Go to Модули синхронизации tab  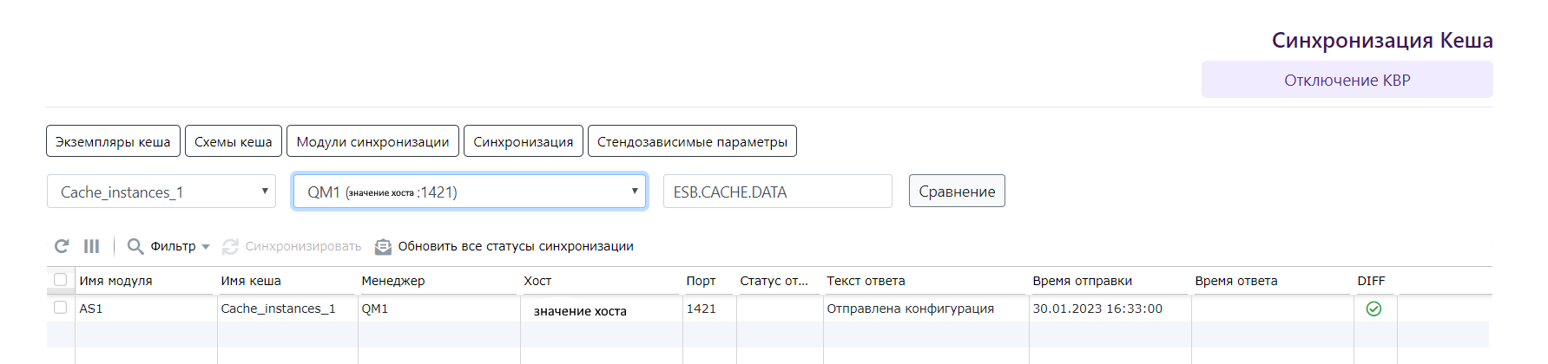(x=372, y=141)
